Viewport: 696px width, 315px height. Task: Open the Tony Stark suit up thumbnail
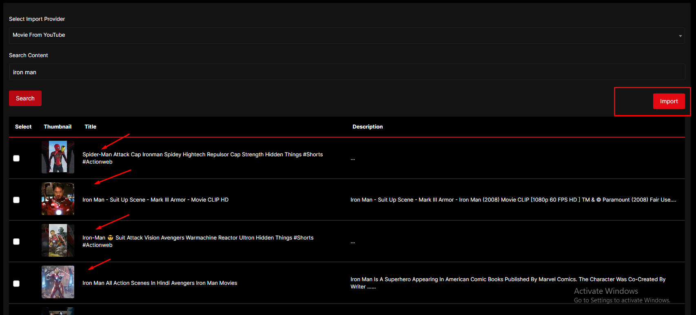[58, 199]
